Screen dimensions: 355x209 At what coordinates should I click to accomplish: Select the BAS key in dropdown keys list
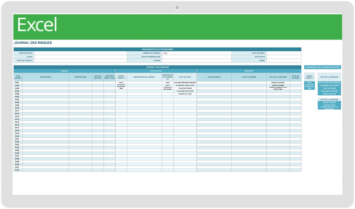coord(309,88)
